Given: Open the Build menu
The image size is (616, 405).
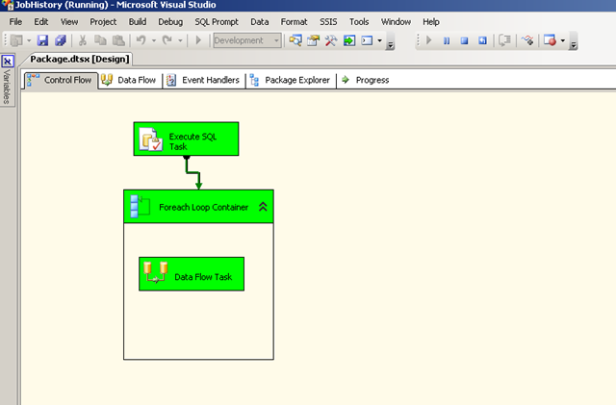Looking at the screenshot, I should 138,22.
